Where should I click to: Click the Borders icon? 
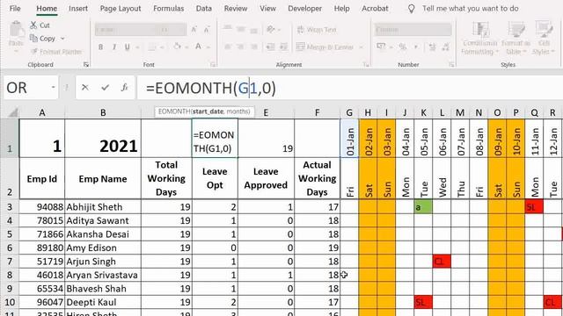pos(152,47)
